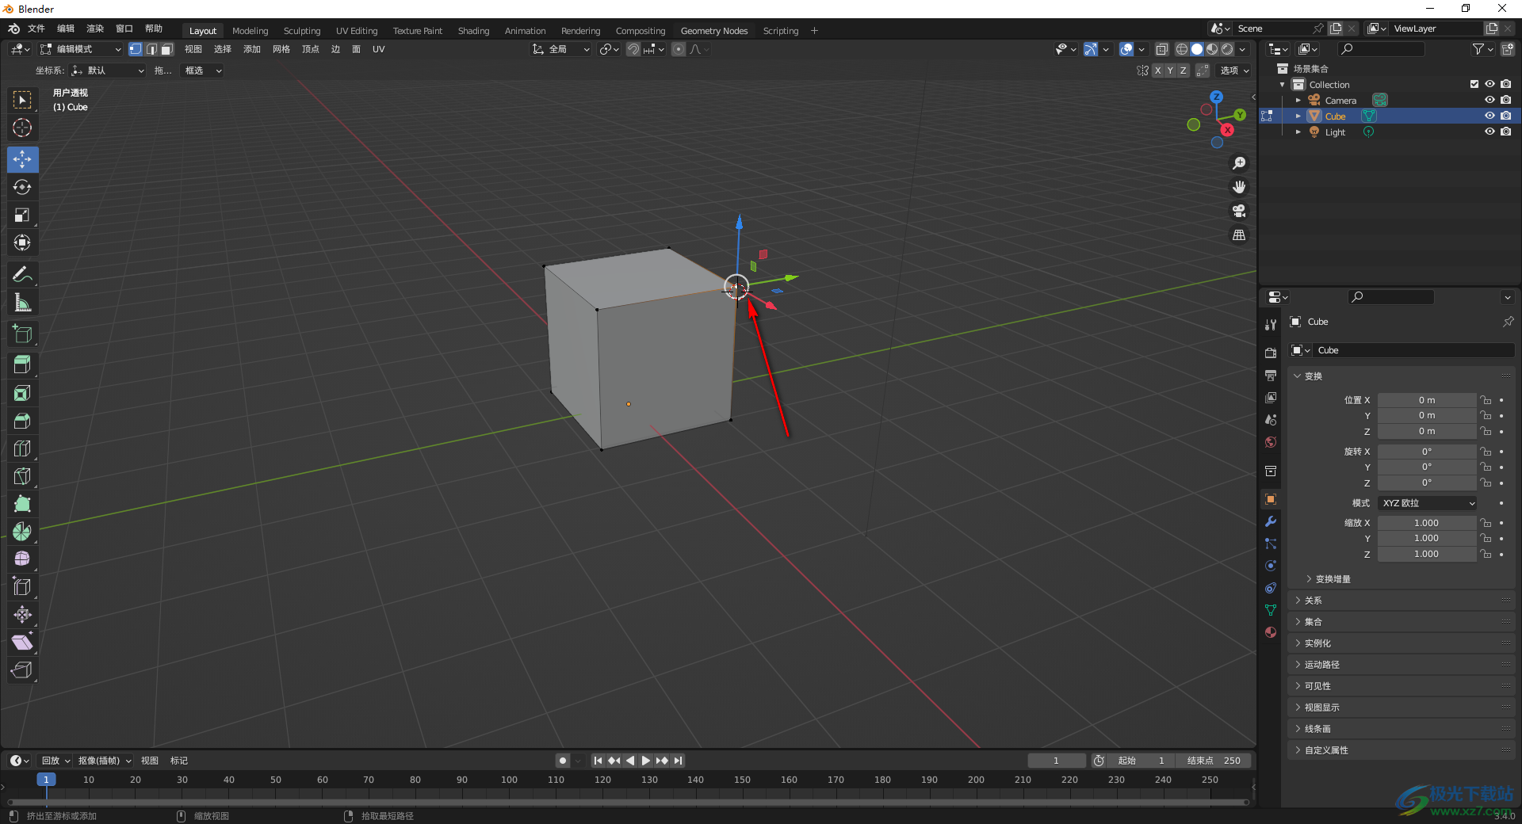Click the 位置 X value field

coord(1426,400)
